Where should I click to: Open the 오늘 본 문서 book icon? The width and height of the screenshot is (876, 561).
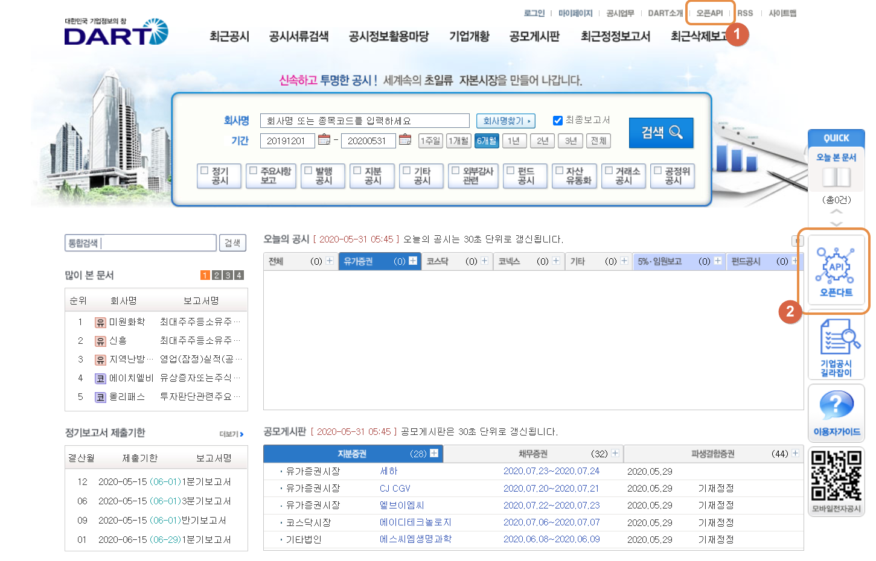coord(836,177)
